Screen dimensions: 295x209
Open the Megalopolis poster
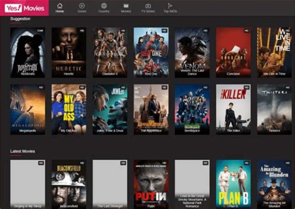click(27, 109)
